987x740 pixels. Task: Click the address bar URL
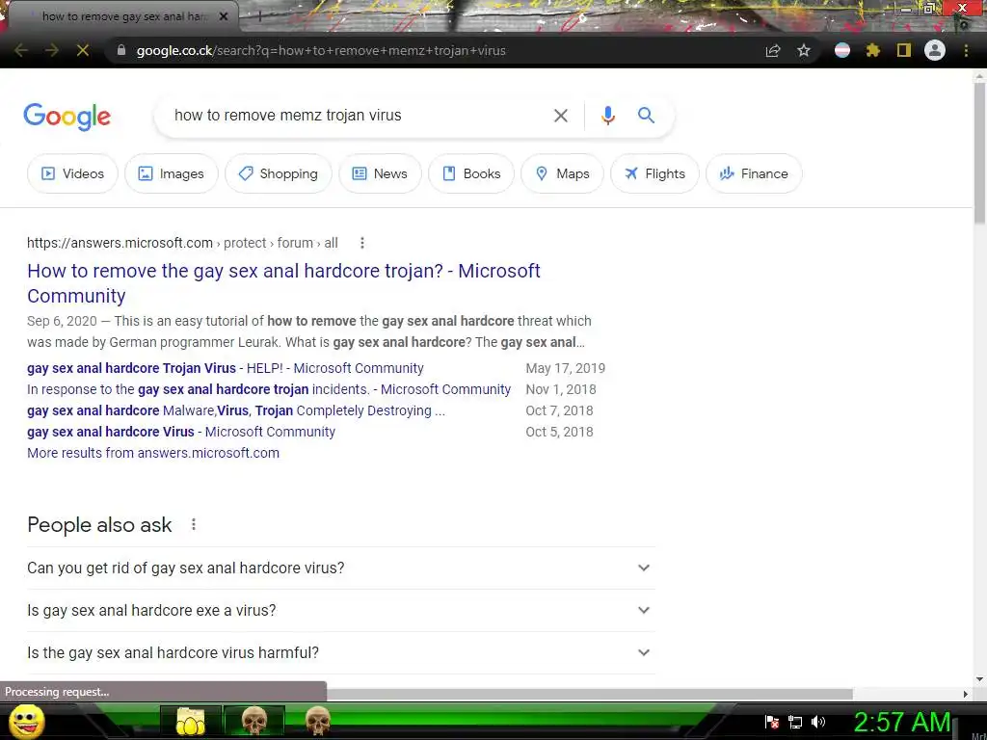click(321, 50)
